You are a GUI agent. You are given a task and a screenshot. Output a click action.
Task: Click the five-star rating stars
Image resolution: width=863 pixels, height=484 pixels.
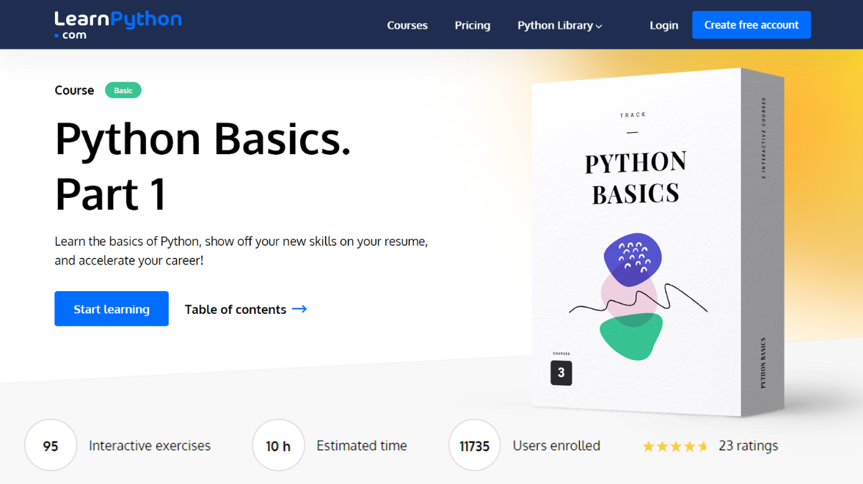click(x=675, y=446)
